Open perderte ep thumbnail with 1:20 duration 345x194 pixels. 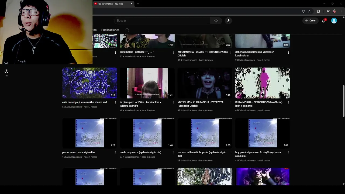pyautogui.click(x=90, y=133)
